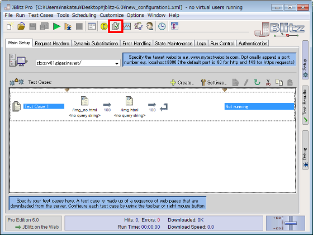Click the Not running status bar
The width and height of the screenshot is (313, 235).
tap(259, 106)
